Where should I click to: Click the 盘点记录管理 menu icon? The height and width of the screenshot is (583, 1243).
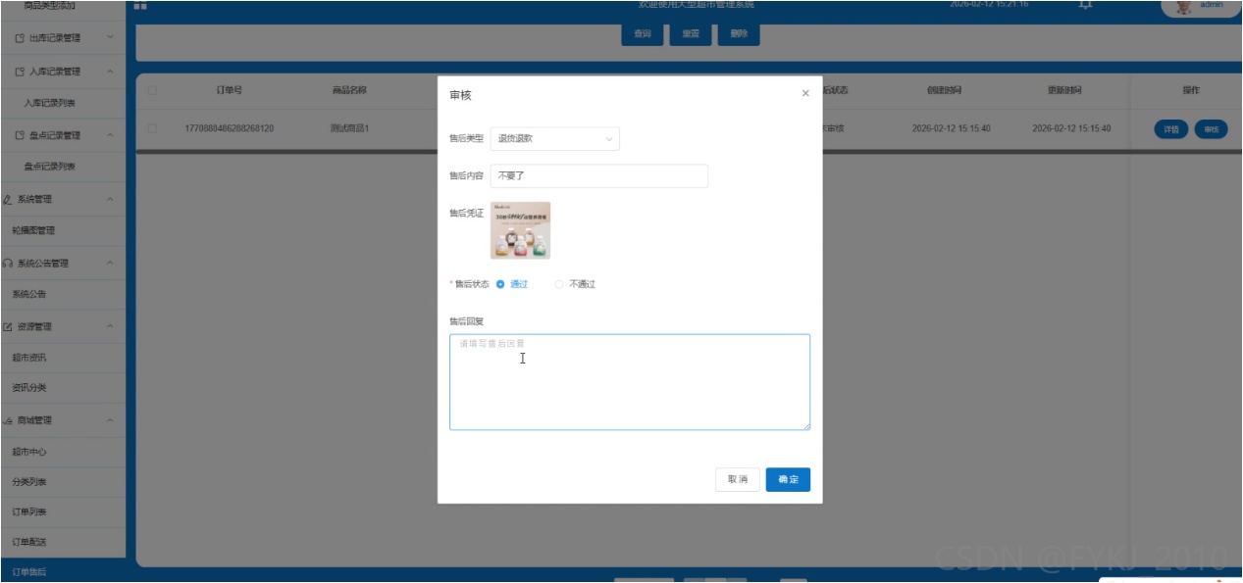pyautogui.click(x=20, y=135)
